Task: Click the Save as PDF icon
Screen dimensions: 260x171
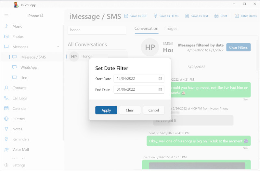Action: click(126, 16)
